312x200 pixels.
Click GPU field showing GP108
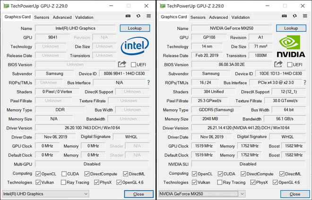[209, 37]
